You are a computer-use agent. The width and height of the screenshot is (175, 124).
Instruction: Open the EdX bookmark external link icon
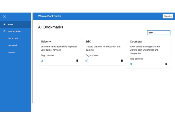(87, 60)
